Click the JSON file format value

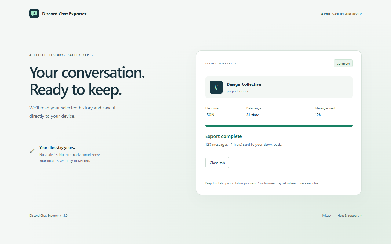[210, 115]
